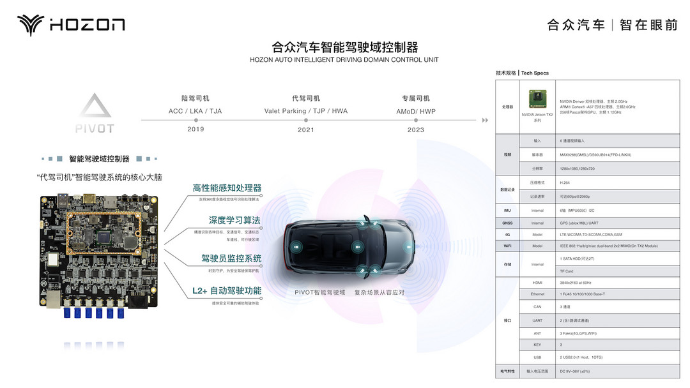Click the Ethernet interface label
This screenshot has width=690, height=388.
click(x=537, y=294)
